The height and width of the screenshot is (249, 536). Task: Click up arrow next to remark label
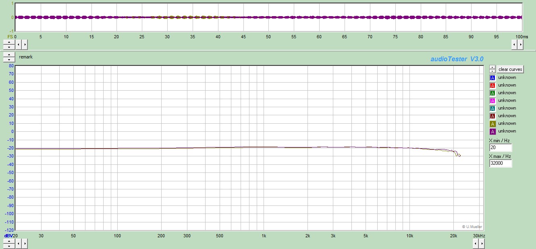click(x=9, y=55)
